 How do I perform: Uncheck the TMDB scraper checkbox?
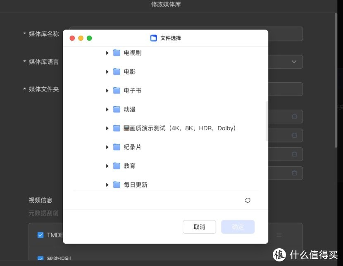pyautogui.click(x=40, y=235)
